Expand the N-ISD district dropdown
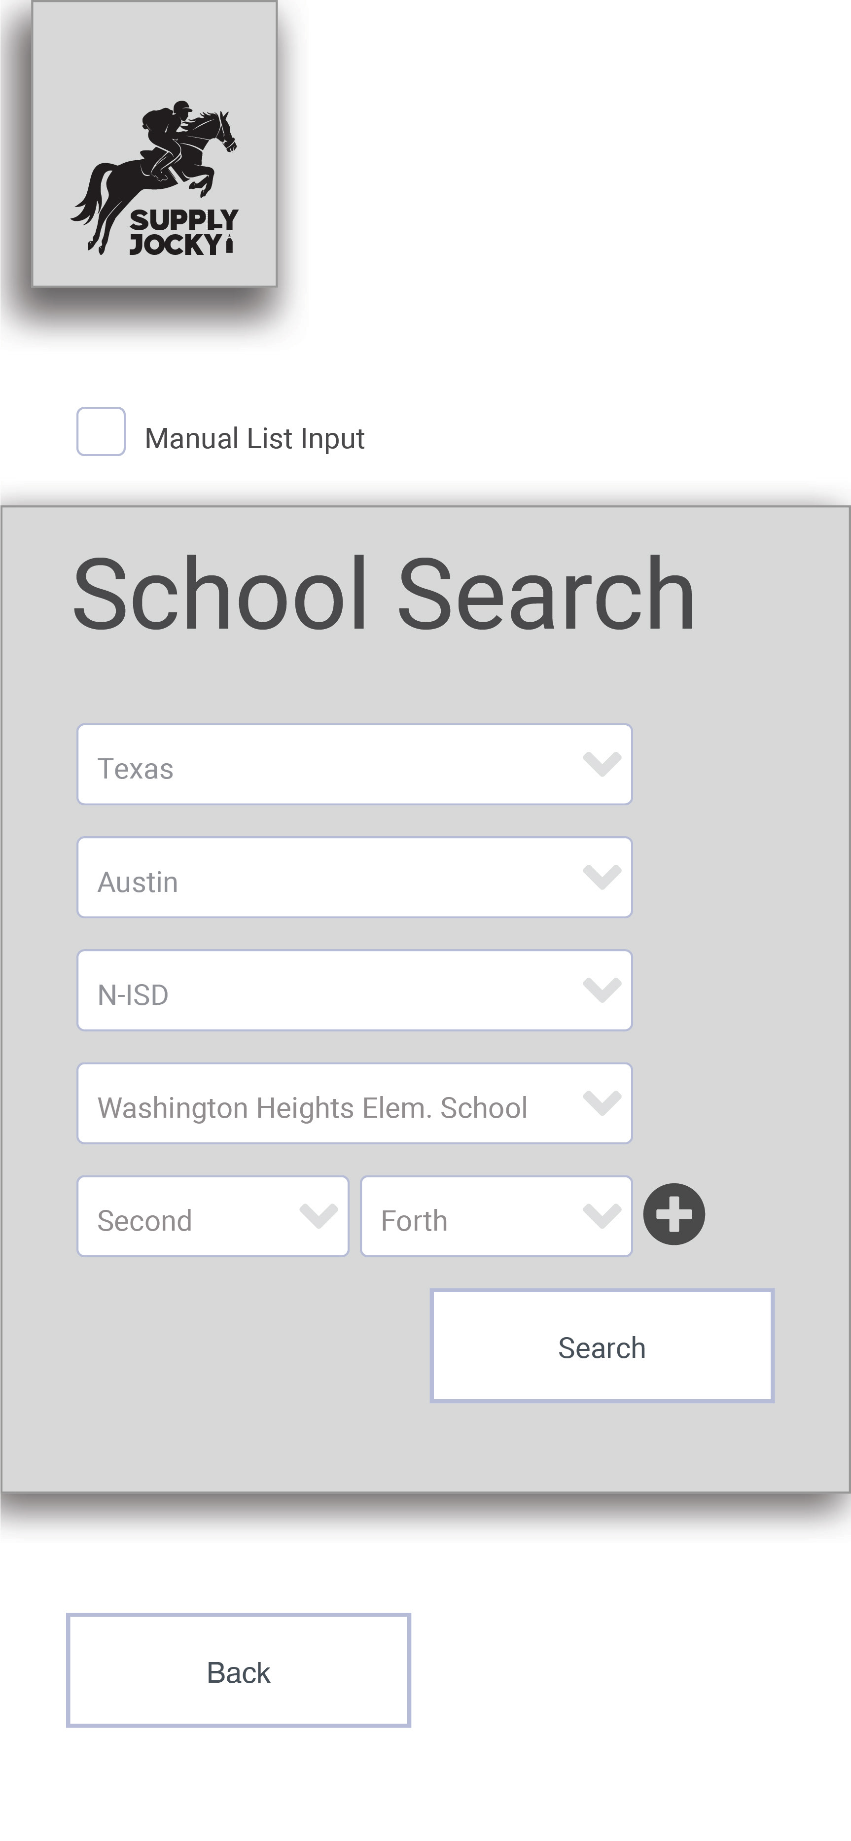Viewport: 851px width, 1841px height. pos(355,990)
